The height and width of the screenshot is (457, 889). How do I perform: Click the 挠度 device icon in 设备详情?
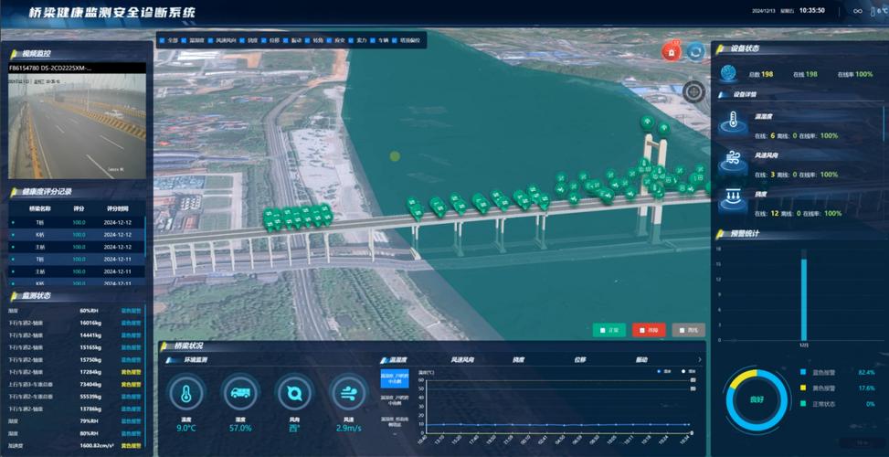coord(733,200)
